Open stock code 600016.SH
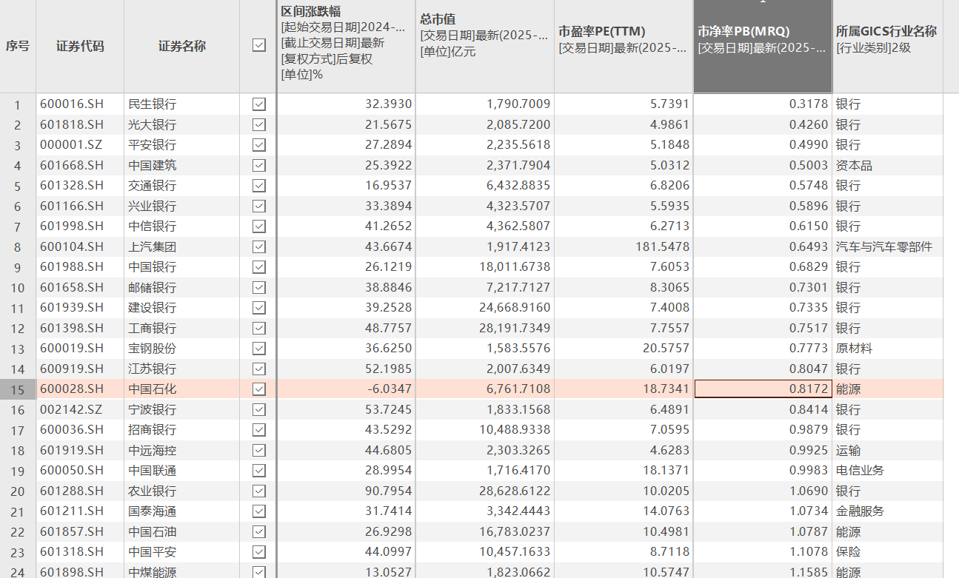 click(72, 104)
